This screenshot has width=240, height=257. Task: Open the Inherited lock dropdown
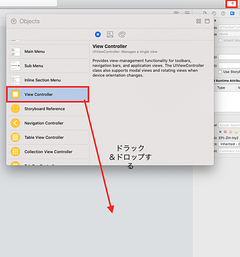(229, 144)
